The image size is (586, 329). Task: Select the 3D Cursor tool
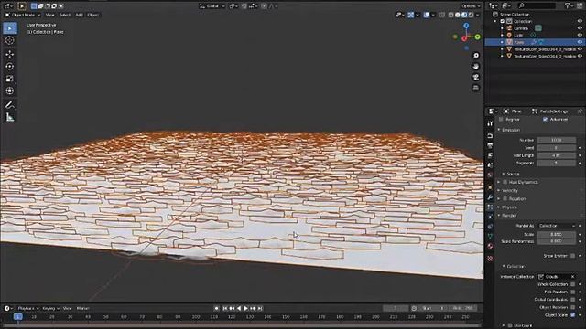[10, 40]
